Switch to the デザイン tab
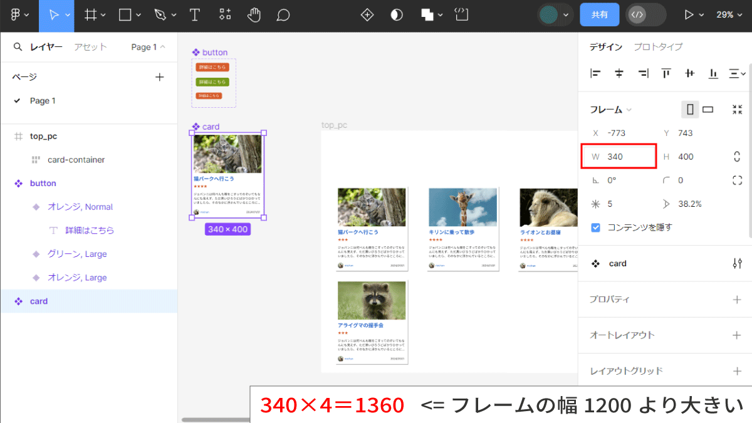The height and width of the screenshot is (423, 752). 606,47
